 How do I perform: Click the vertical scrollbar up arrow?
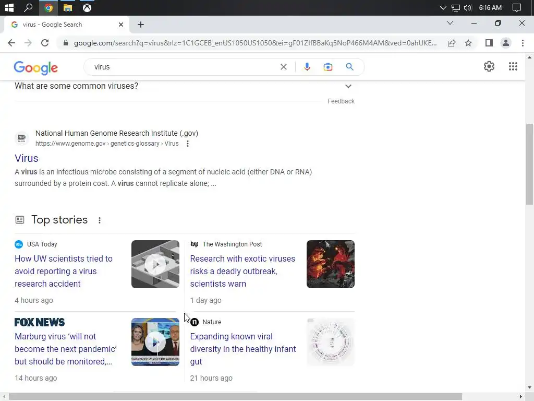click(529, 57)
